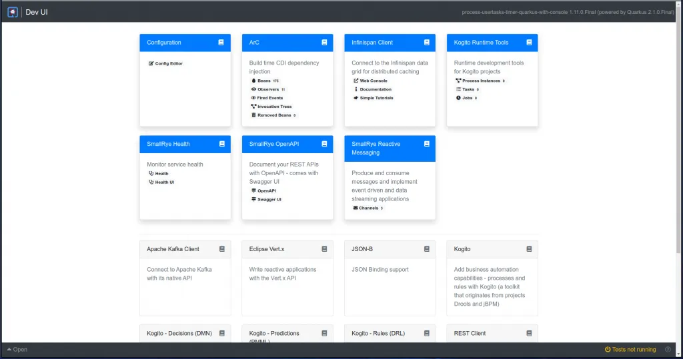
Task: Click the power icon beside Tests not running
Action: click(x=607, y=350)
